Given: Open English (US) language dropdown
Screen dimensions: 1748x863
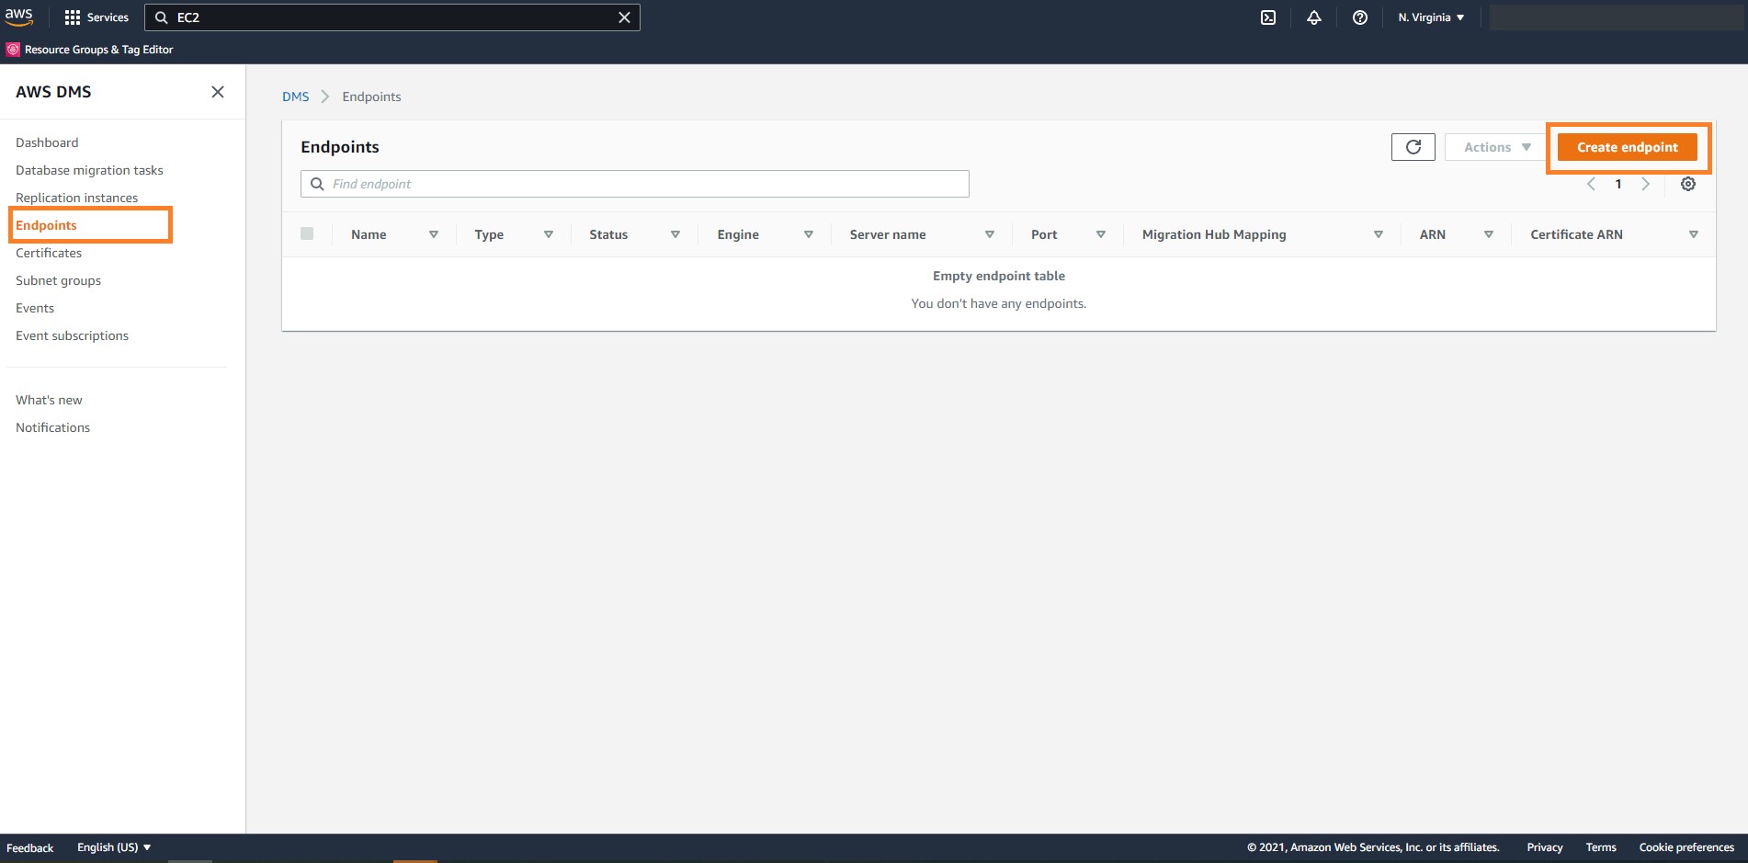Looking at the screenshot, I should point(114,847).
